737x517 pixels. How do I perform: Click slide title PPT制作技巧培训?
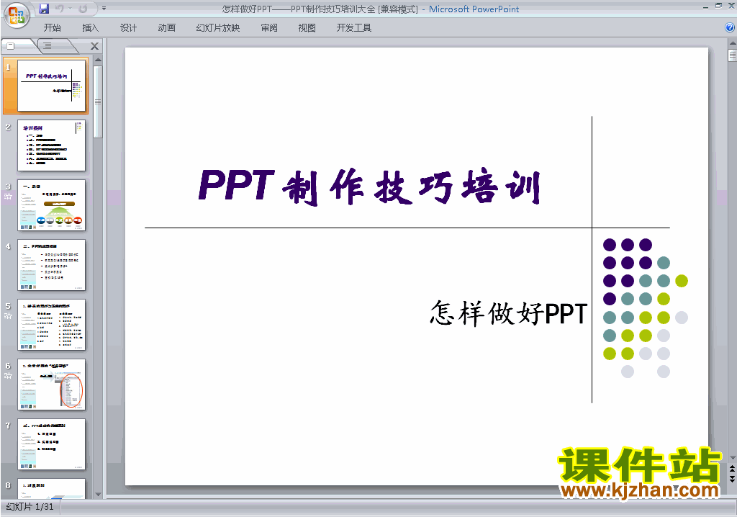coord(370,187)
